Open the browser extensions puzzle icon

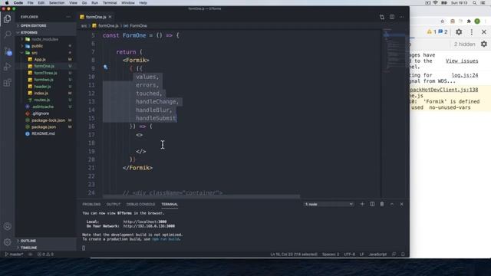tap(469, 21)
